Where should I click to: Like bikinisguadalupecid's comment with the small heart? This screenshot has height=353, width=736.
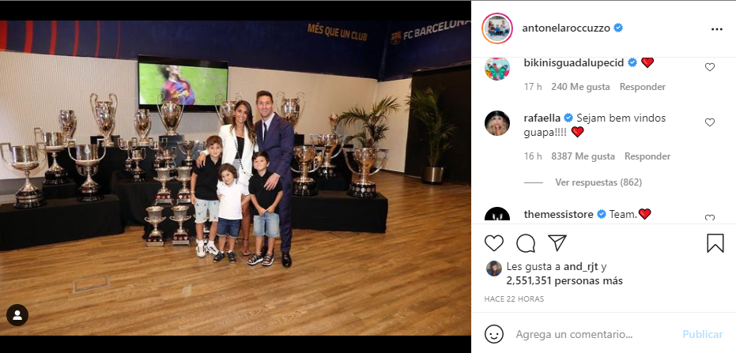pyautogui.click(x=710, y=67)
